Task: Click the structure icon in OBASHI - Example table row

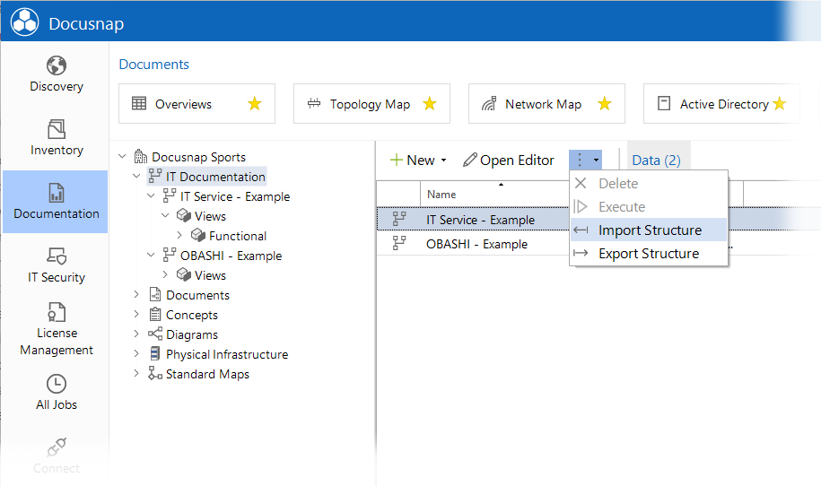Action: (x=399, y=243)
